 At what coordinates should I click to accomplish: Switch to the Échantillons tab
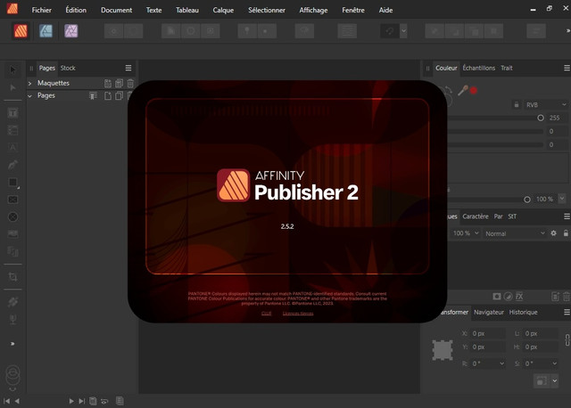[x=478, y=68]
